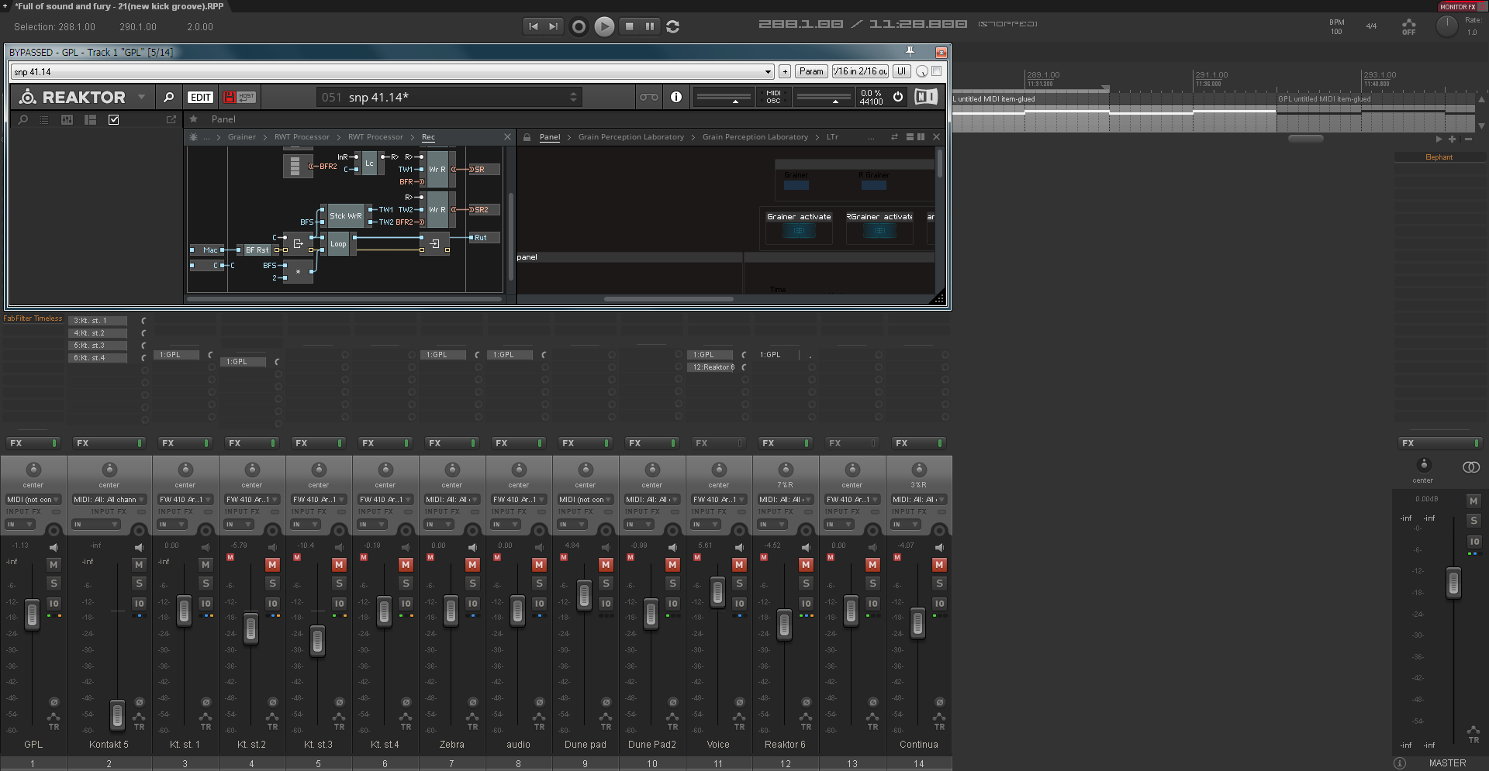
Task: Click the Param button in FX window
Action: point(811,71)
